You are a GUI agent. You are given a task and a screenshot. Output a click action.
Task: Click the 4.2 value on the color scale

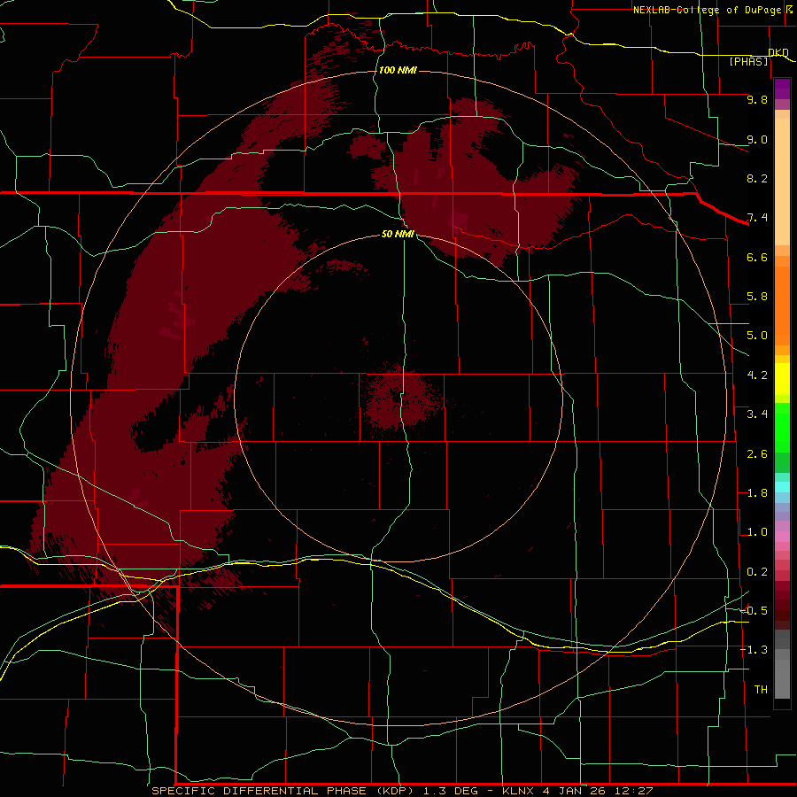[x=757, y=375]
